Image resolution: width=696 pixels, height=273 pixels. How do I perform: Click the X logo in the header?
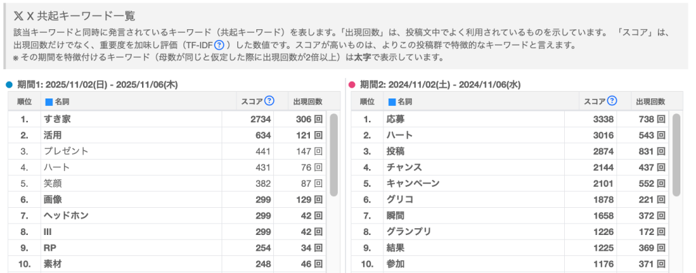coord(18,16)
